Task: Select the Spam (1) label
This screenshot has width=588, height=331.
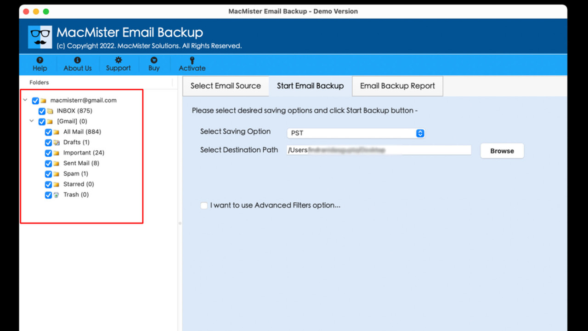Action: (x=76, y=174)
